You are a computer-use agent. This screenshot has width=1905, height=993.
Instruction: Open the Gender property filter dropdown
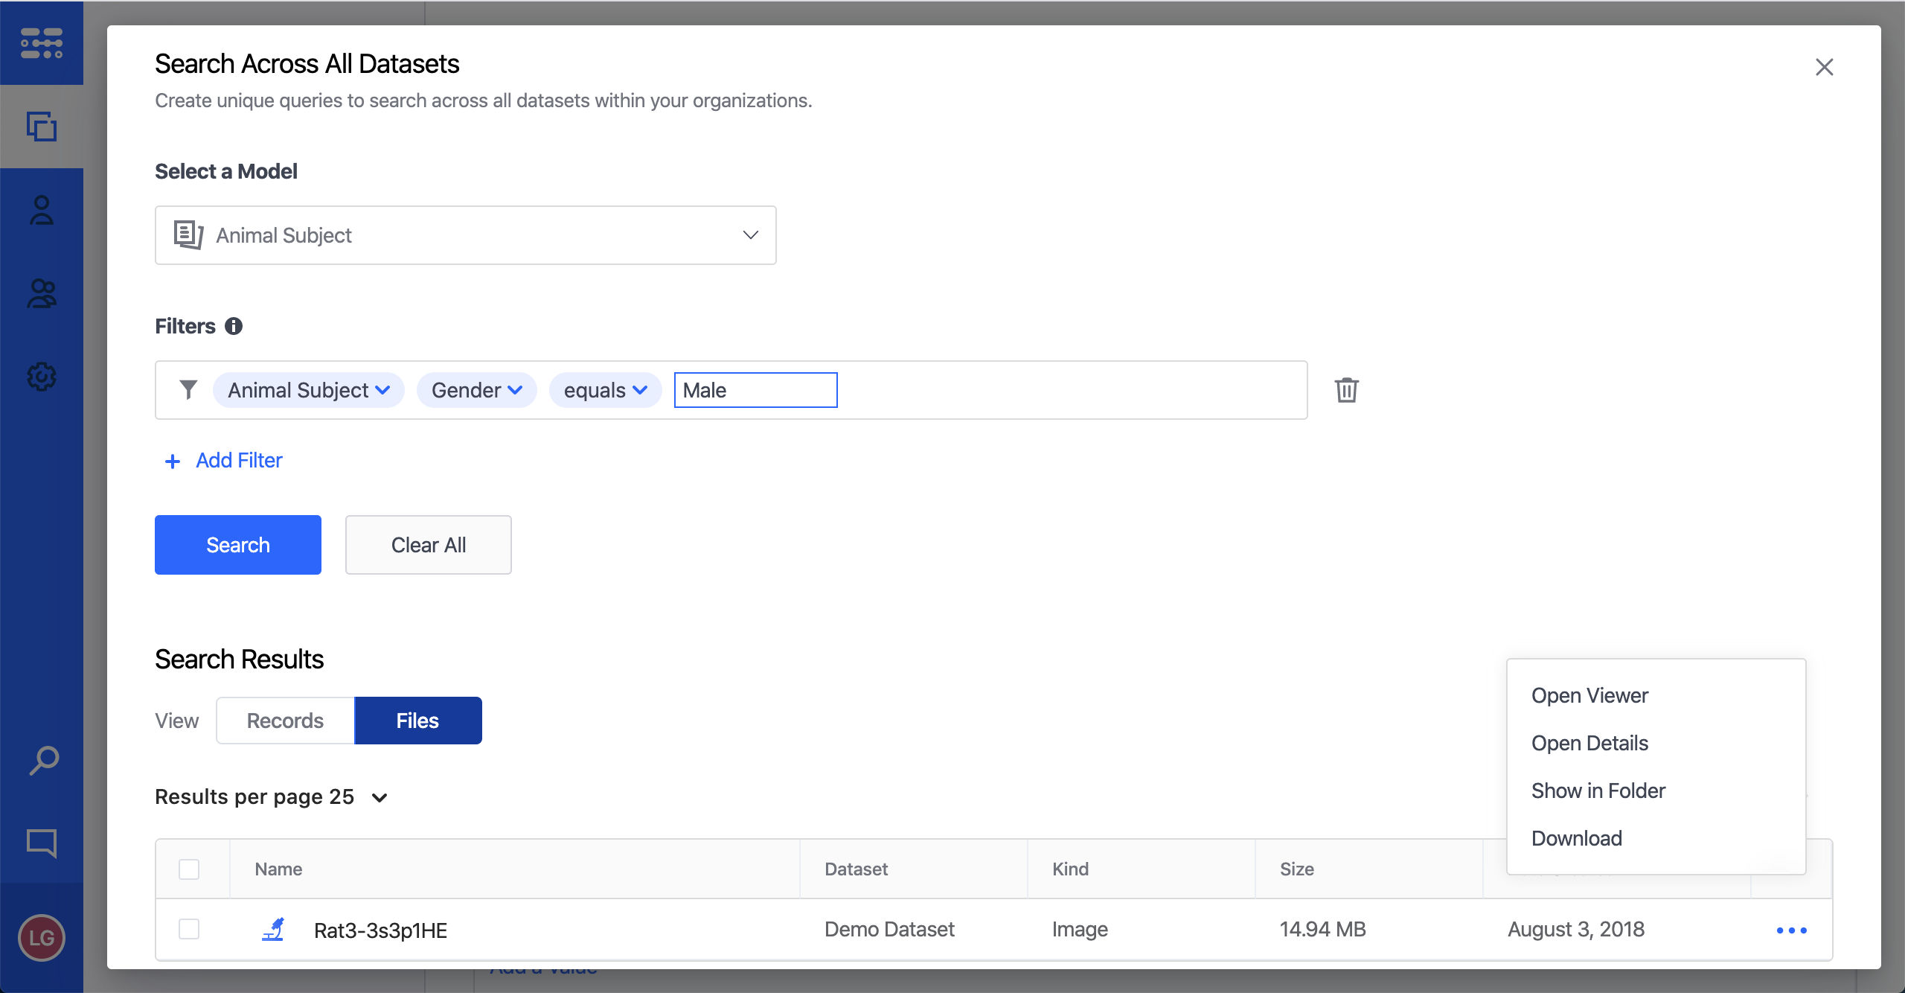pos(476,390)
